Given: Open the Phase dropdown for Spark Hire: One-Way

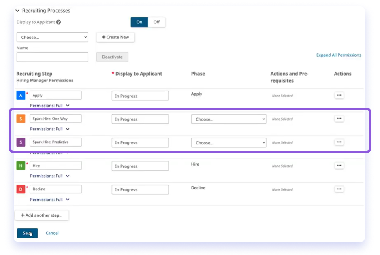Looking at the screenshot, I should pos(228,119).
